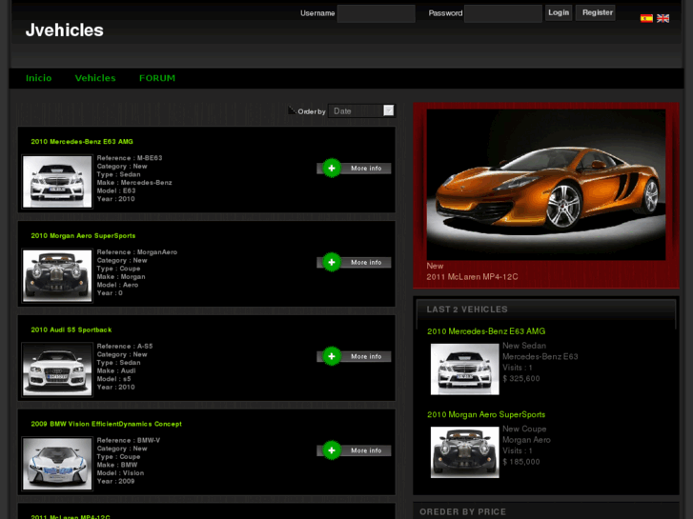Open the 2010 Mercedes-Benz E63 AMG listing title

[82, 142]
